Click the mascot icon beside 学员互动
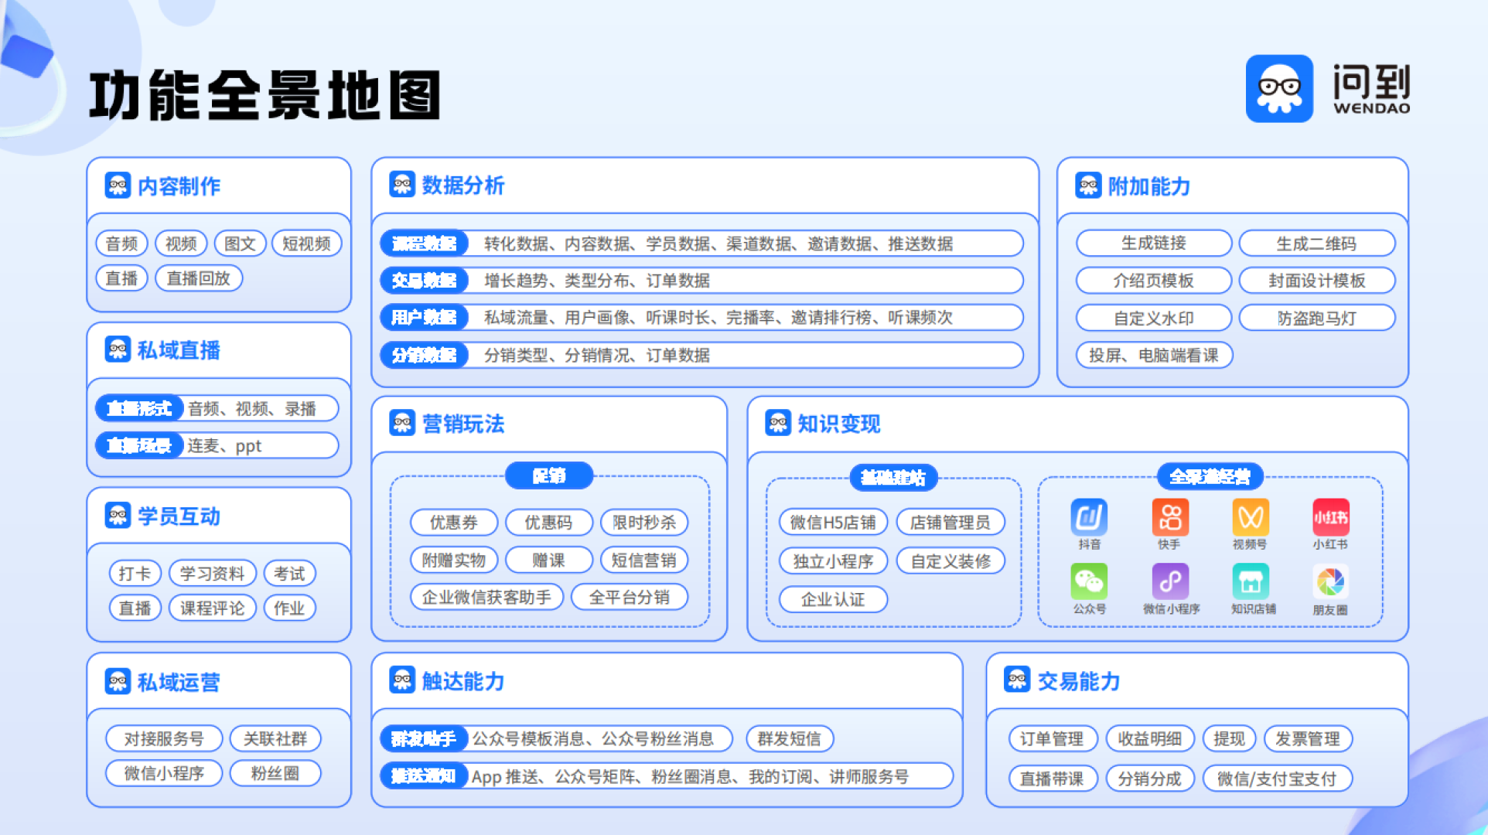 pos(118,515)
